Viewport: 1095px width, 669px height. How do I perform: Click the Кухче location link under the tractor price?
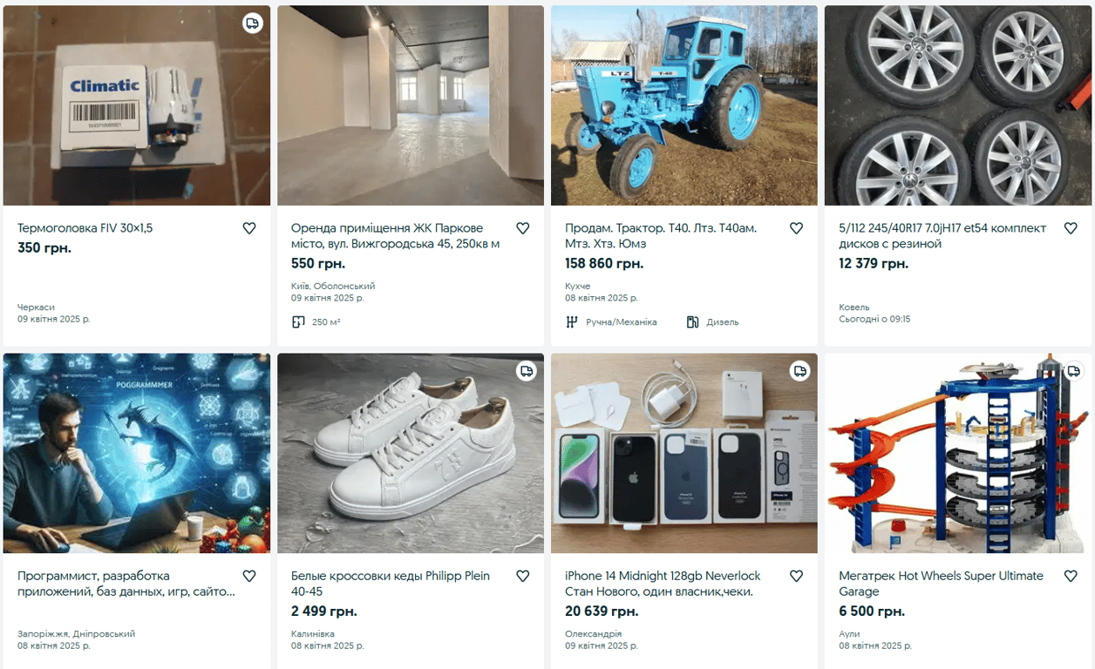click(576, 285)
